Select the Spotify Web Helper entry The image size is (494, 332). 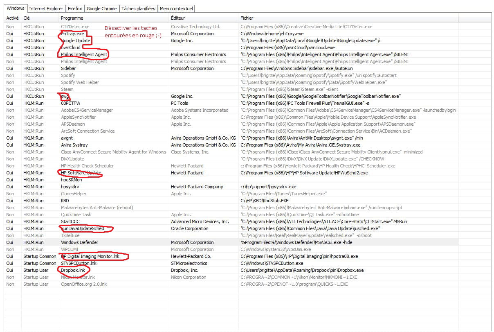point(80,82)
